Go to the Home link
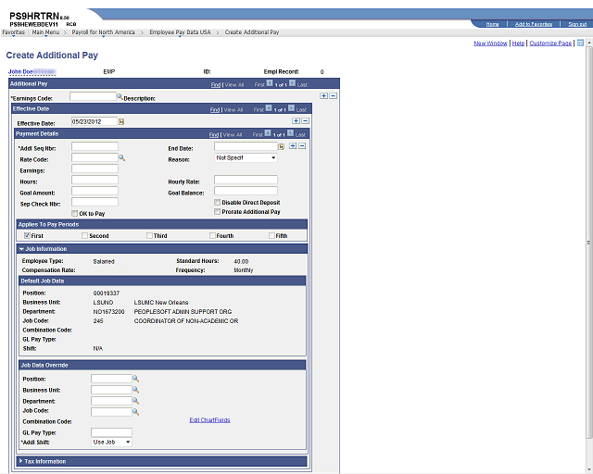Viewport: 593px width, 474px height. (x=492, y=24)
